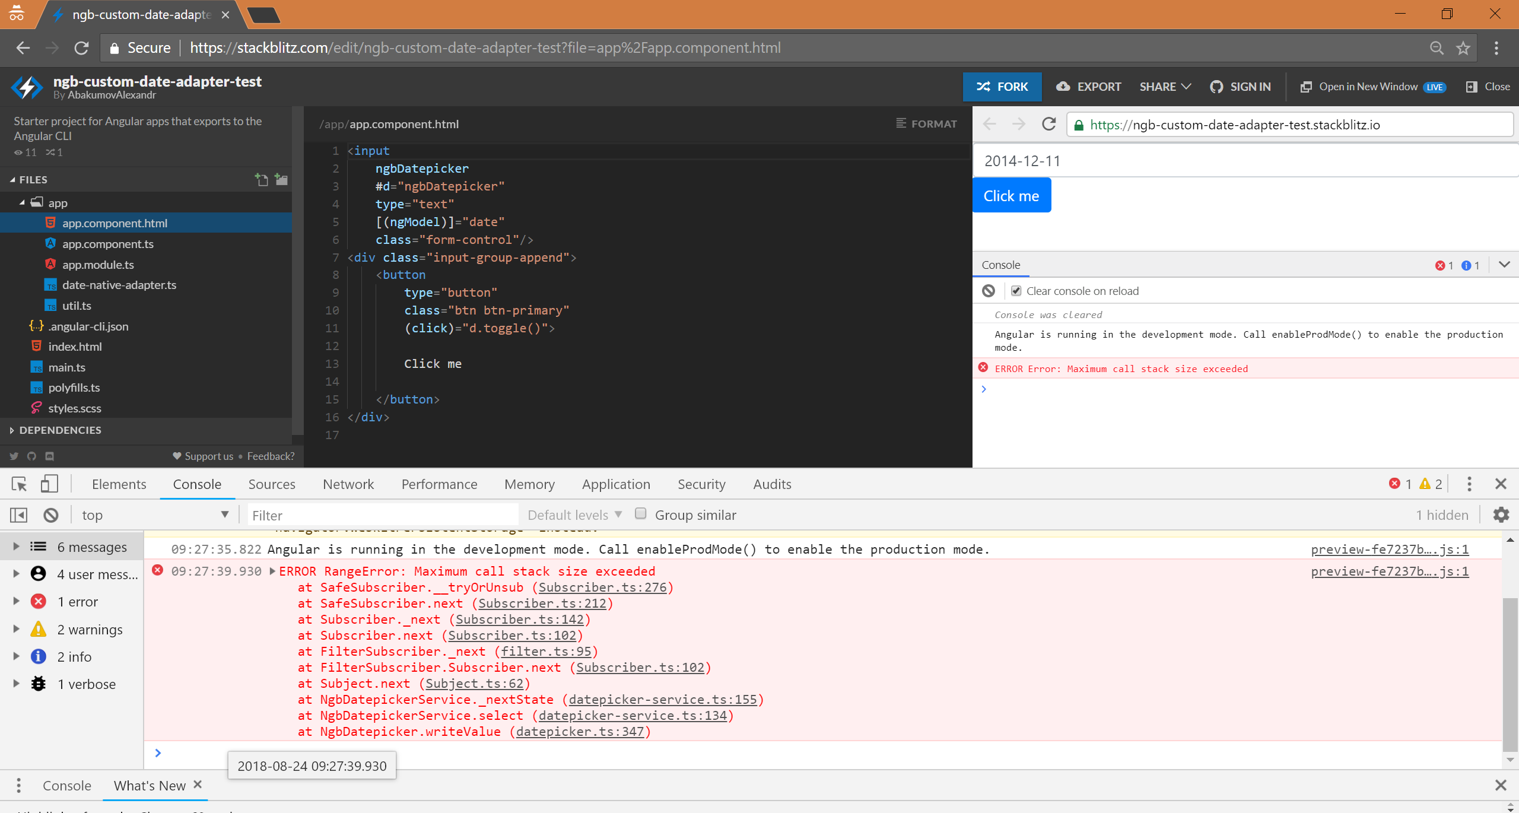The height and width of the screenshot is (813, 1519).
Task: Open the top frame context dropdown
Action: click(x=154, y=514)
